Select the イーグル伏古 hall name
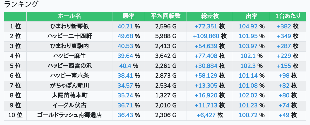The height and width of the screenshot is (125, 310). click(x=69, y=105)
